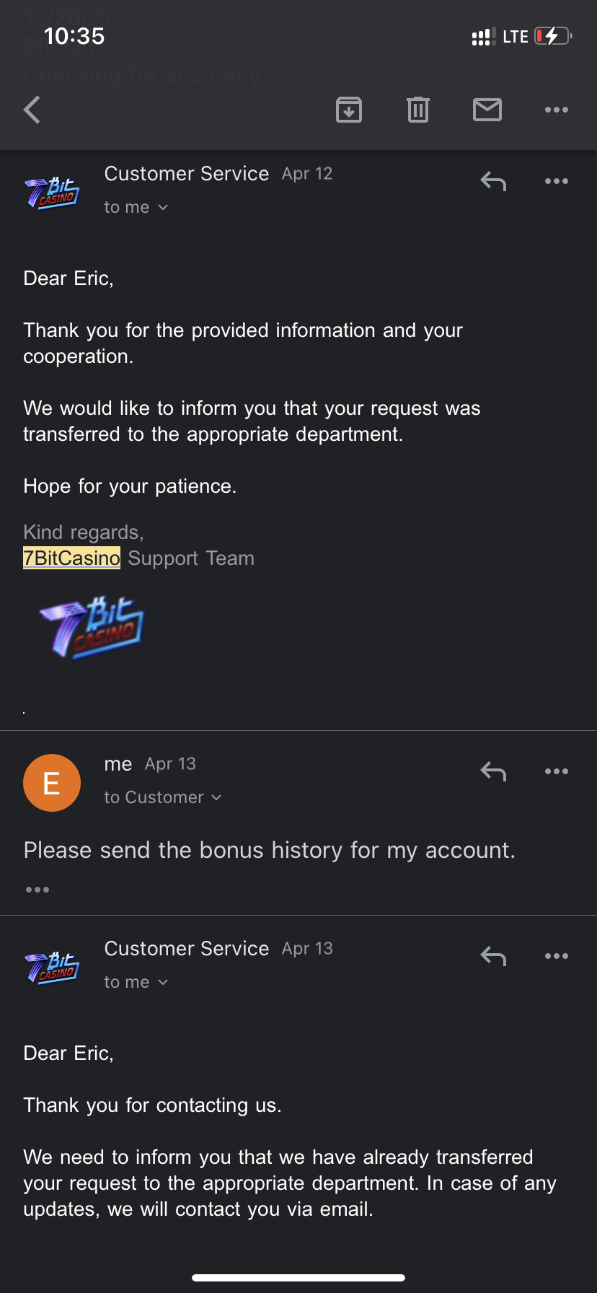Open the top toolbar more options menu
597x1293 pixels.
(x=557, y=110)
